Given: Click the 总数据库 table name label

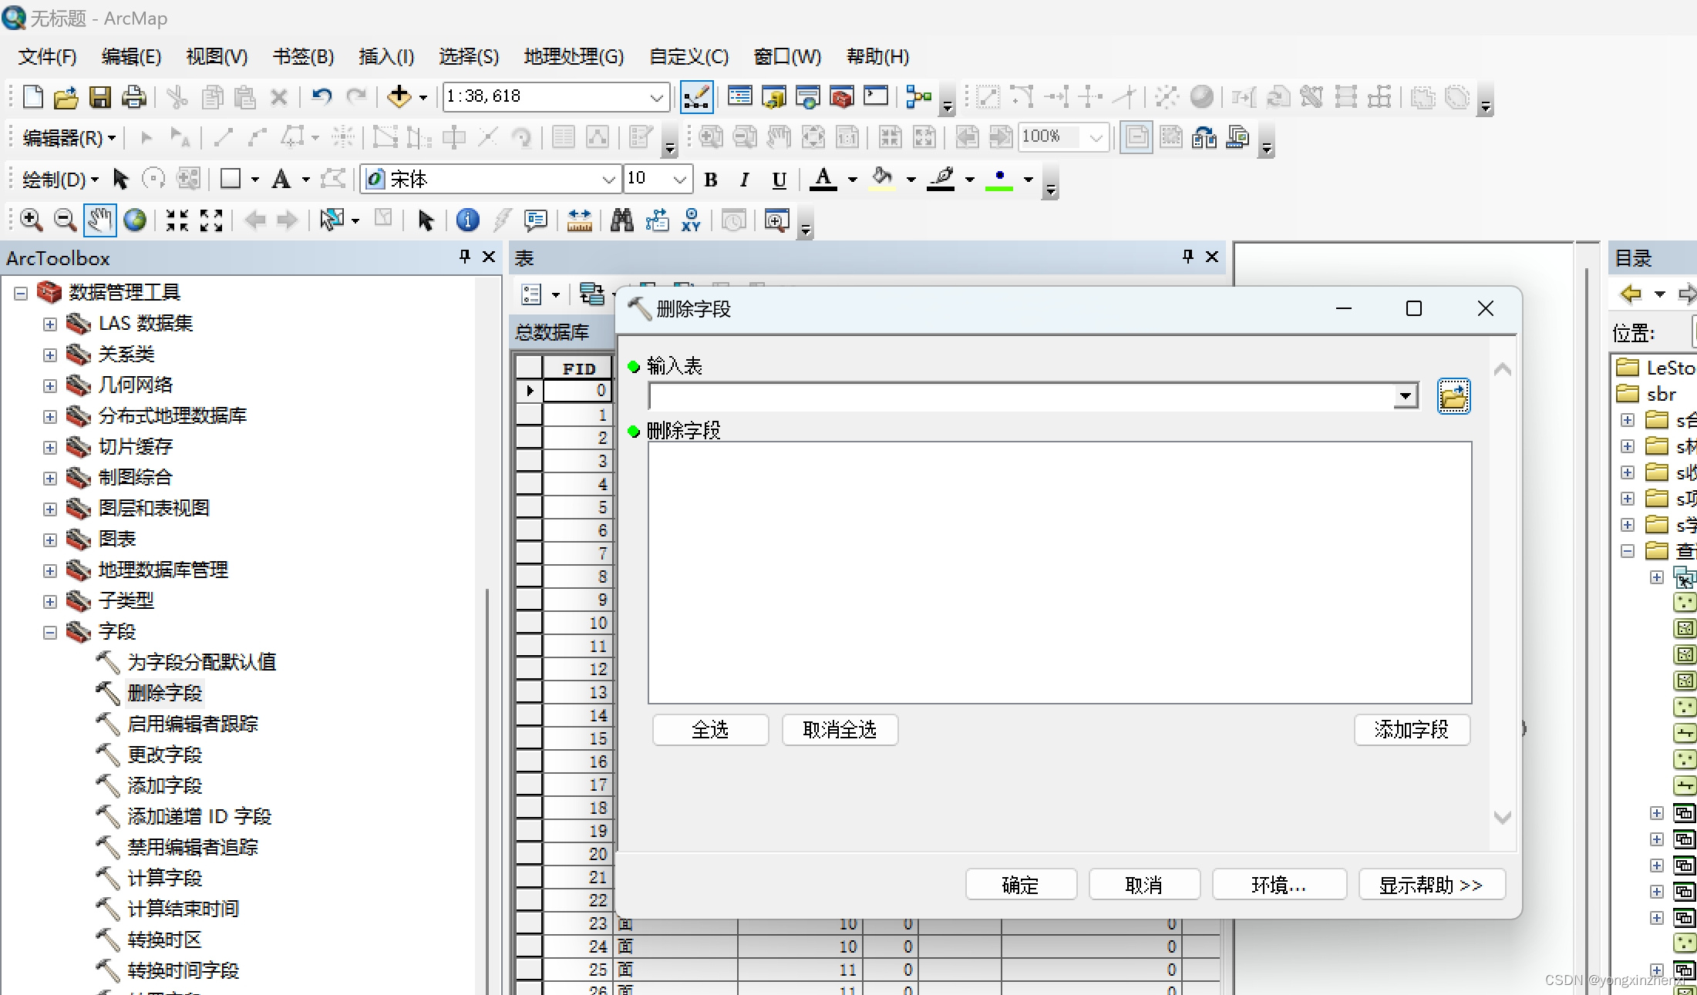Looking at the screenshot, I should pos(552,332).
